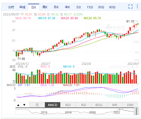141x119 pixels.
Task: Click the VOL: 0 volume label
Action: click(x=22, y=67)
